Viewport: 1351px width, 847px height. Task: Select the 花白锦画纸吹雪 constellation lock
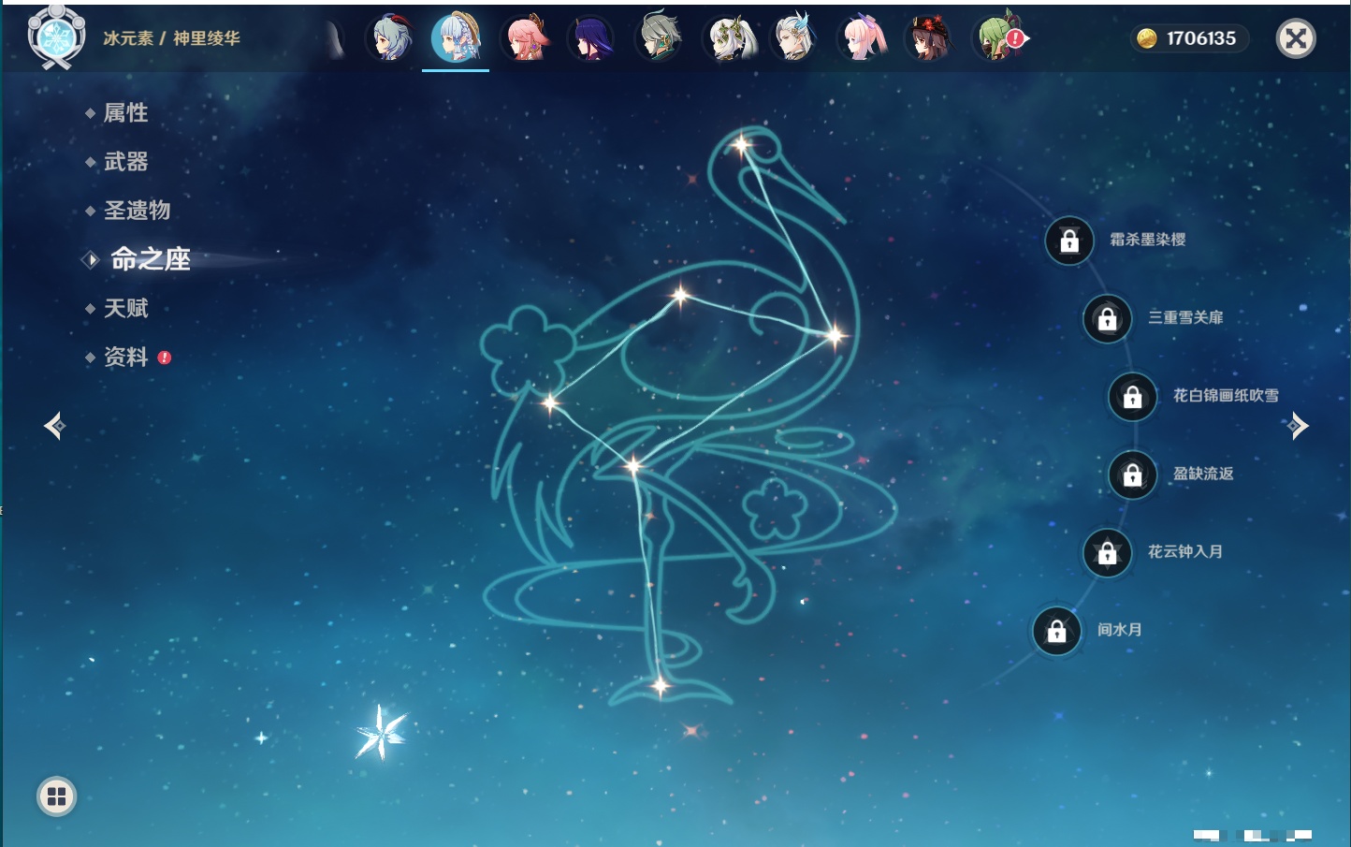[x=1132, y=397]
